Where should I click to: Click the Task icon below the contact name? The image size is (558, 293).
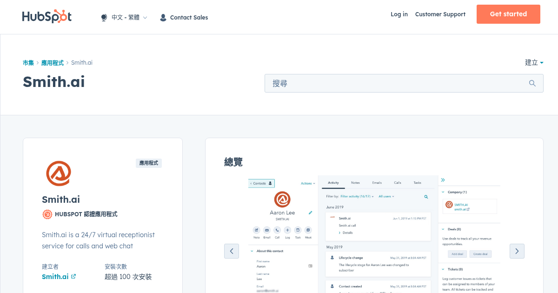[298, 231]
